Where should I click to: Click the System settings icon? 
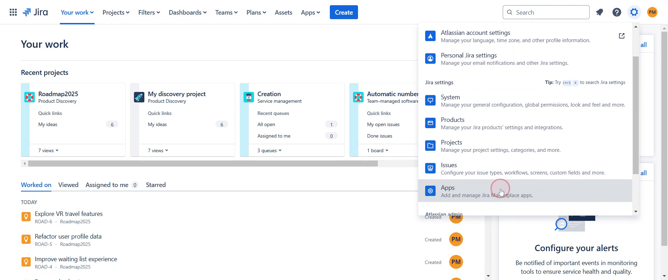coord(430,100)
